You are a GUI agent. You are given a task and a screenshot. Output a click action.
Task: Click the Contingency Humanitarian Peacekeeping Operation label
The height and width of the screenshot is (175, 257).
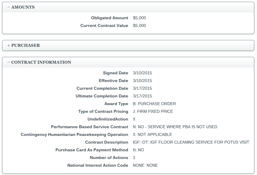pyautogui.click(x=74, y=134)
